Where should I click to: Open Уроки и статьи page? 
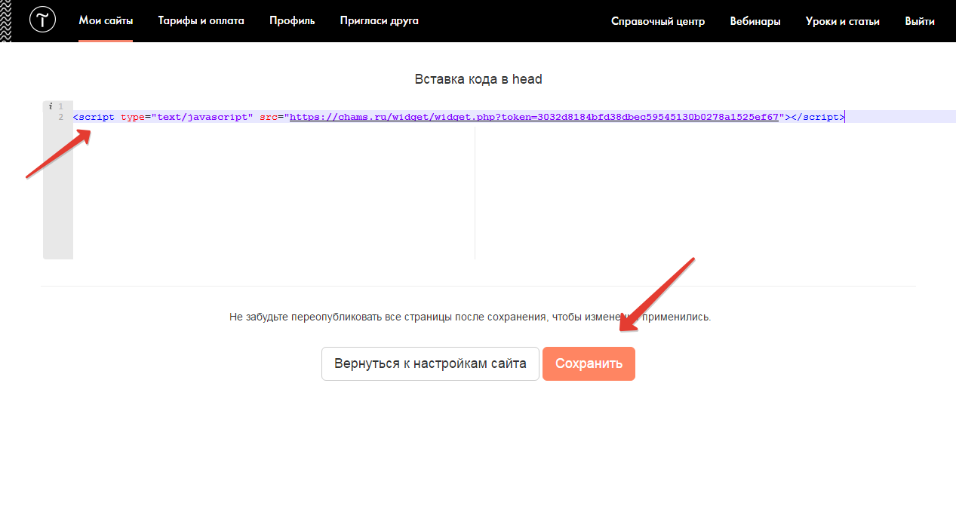842,21
